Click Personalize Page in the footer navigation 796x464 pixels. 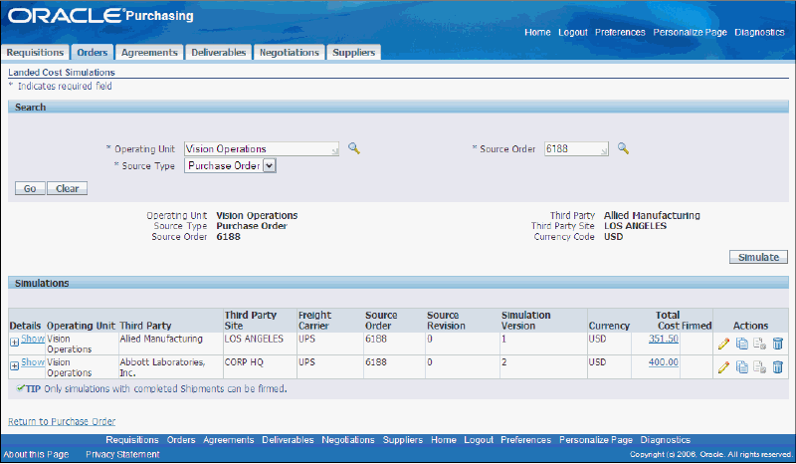pyautogui.click(x=596, y=440)
